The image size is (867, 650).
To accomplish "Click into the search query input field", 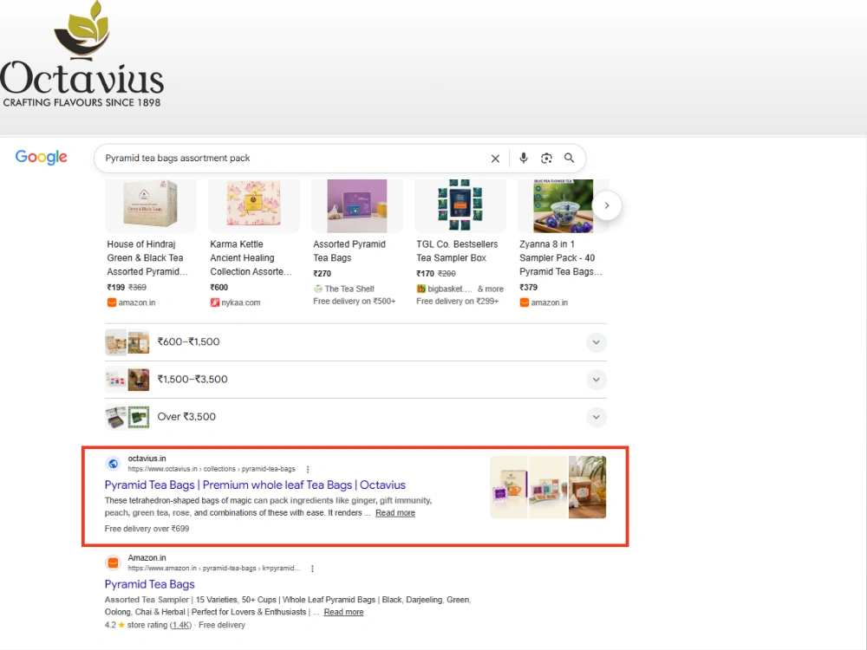I will (293, 158).
